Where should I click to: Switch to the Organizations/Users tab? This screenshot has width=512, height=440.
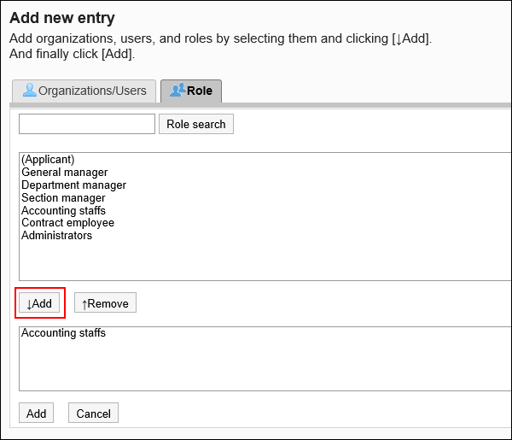click(x=84, y=91)
